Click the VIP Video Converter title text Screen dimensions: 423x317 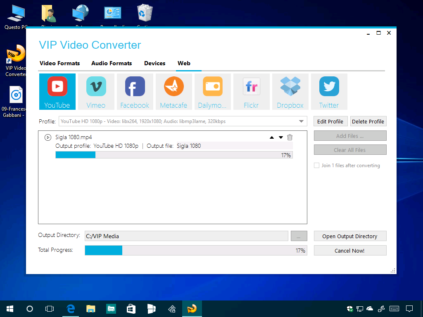(90, 45)
